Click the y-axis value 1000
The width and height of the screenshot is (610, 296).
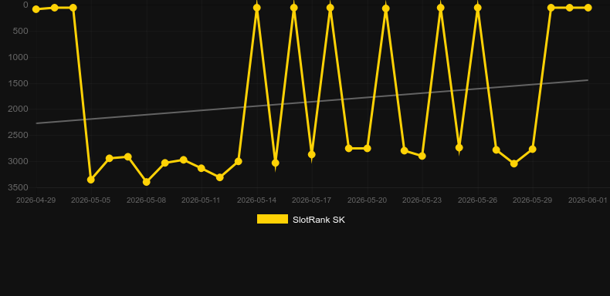click(19, 57)
